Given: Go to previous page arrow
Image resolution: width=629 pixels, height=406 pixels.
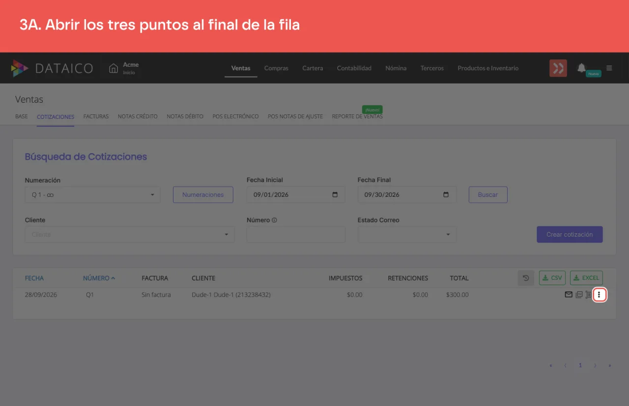Looking at the screenshot, I should 565,365.
